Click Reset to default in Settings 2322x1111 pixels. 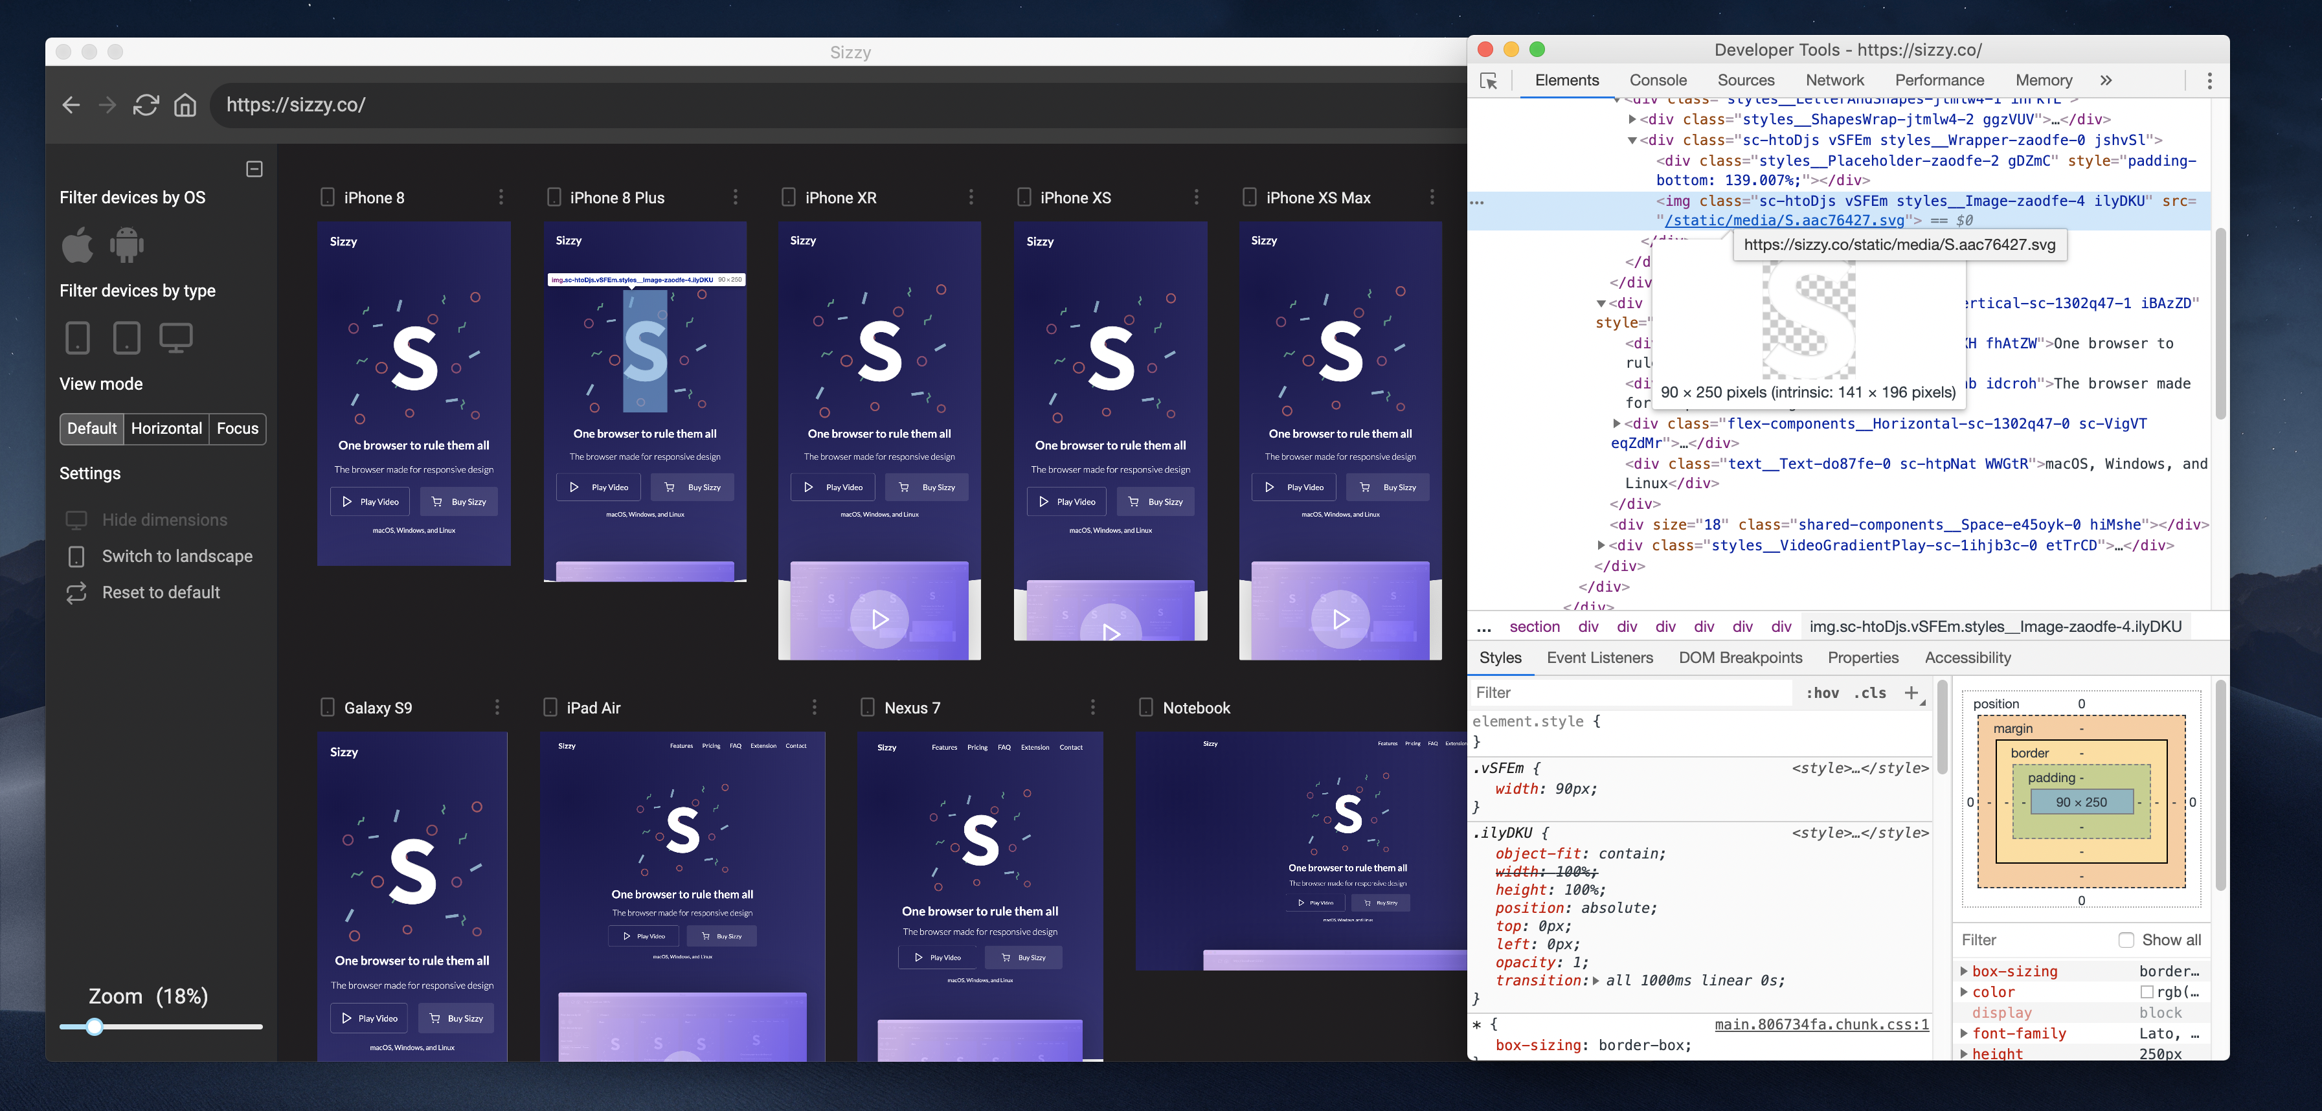coord(143,593)
